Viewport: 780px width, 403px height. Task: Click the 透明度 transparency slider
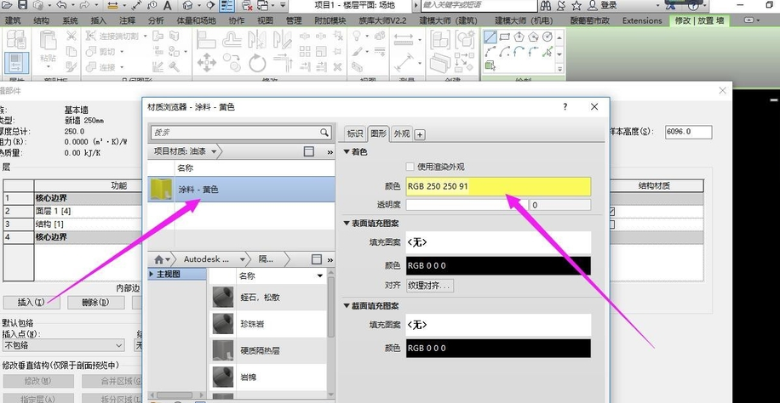click(467, 205)
